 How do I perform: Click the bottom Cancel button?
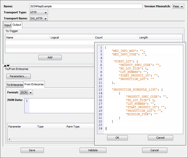point(154,150)
